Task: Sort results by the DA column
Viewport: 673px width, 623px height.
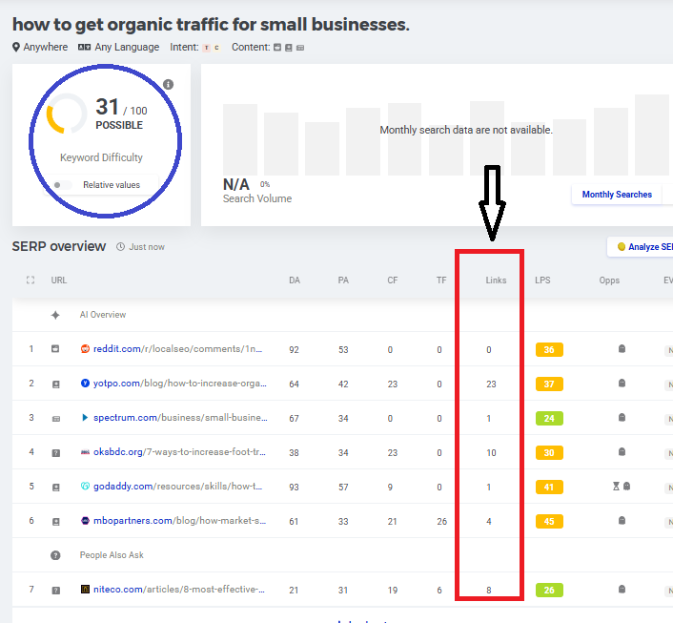Action: click(x=294, y=280)
